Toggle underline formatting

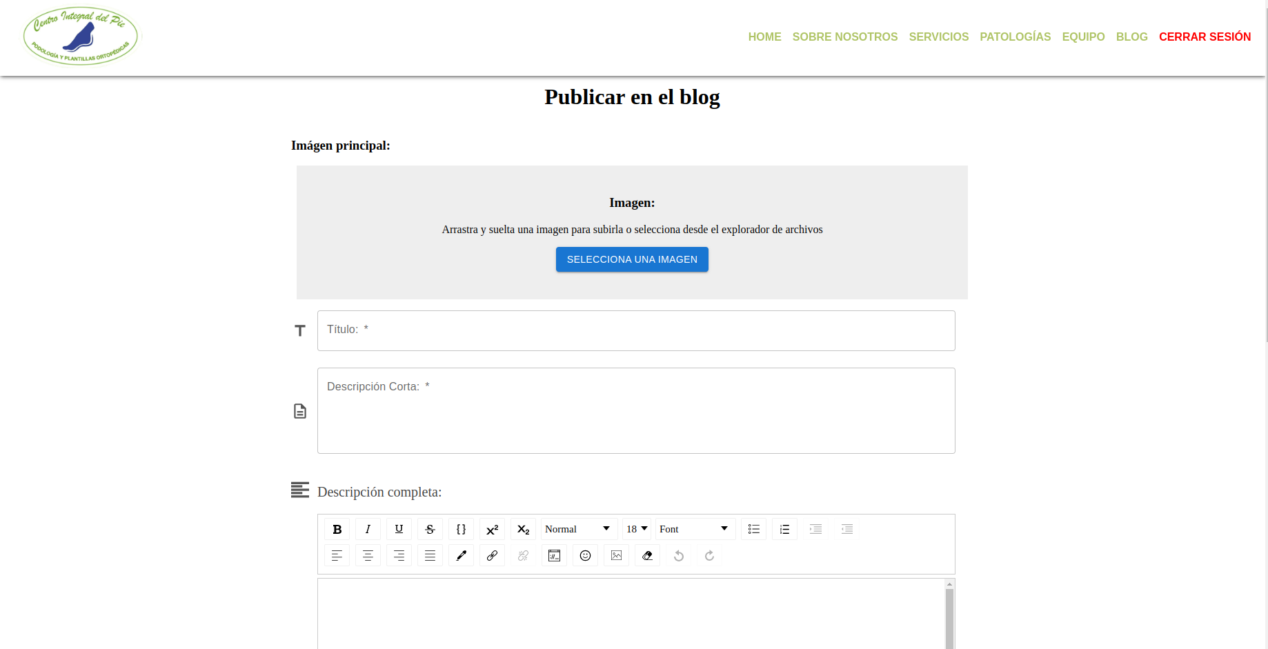tap(399, 529)
